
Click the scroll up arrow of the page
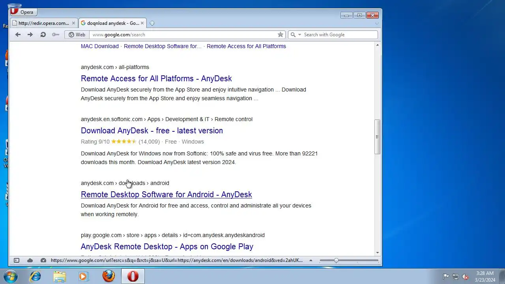pos(377,45)
